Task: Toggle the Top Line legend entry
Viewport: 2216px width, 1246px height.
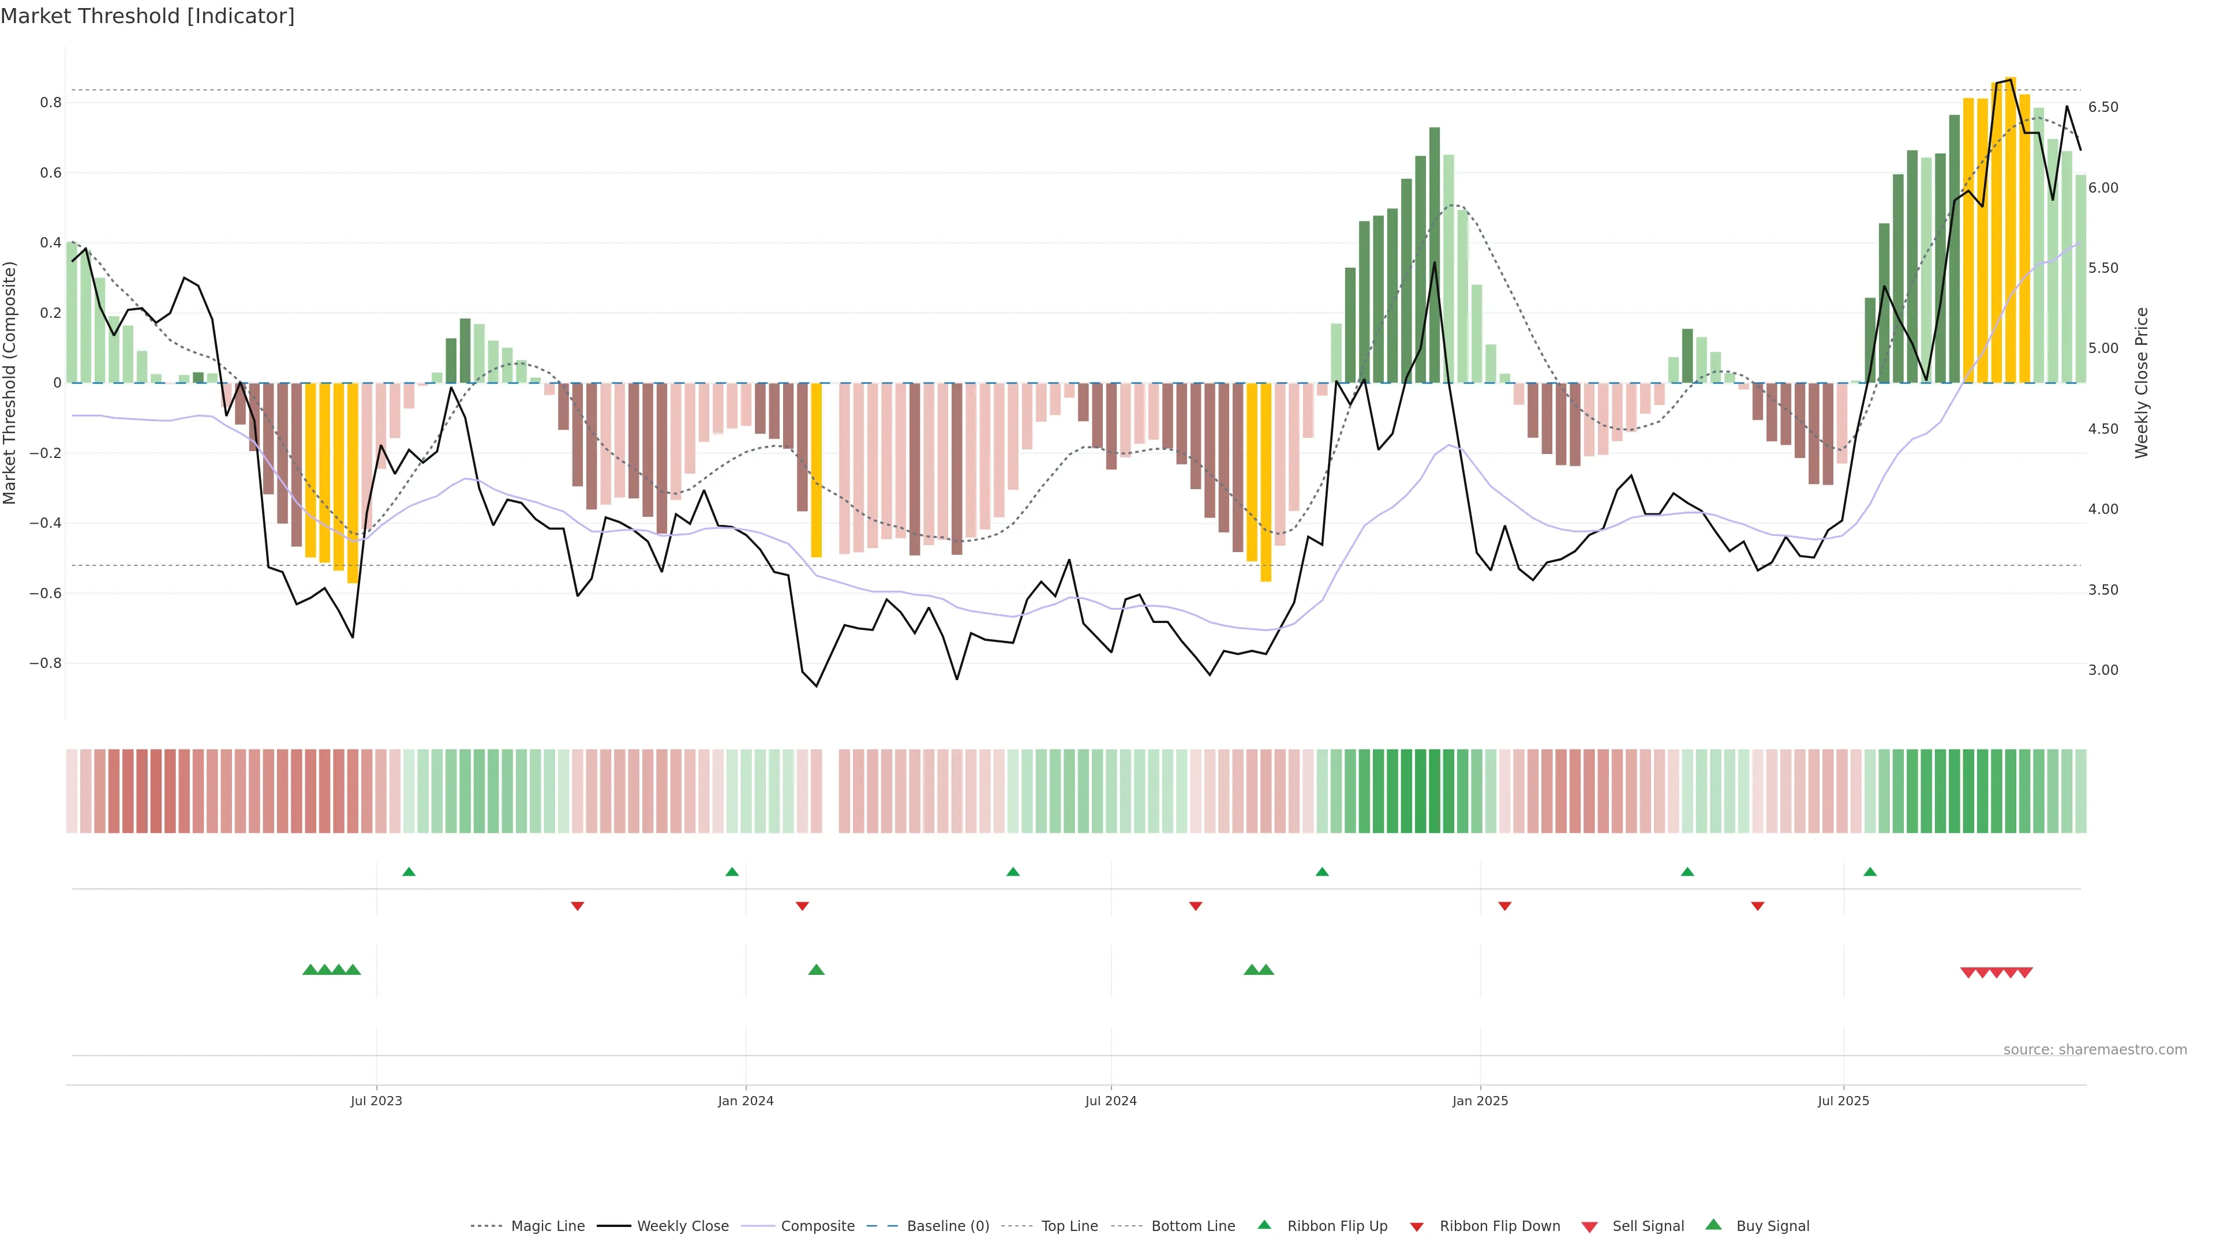Action: coord(1069,1226)
